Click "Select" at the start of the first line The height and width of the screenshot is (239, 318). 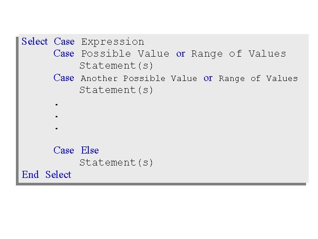click(x=34, y=42)
